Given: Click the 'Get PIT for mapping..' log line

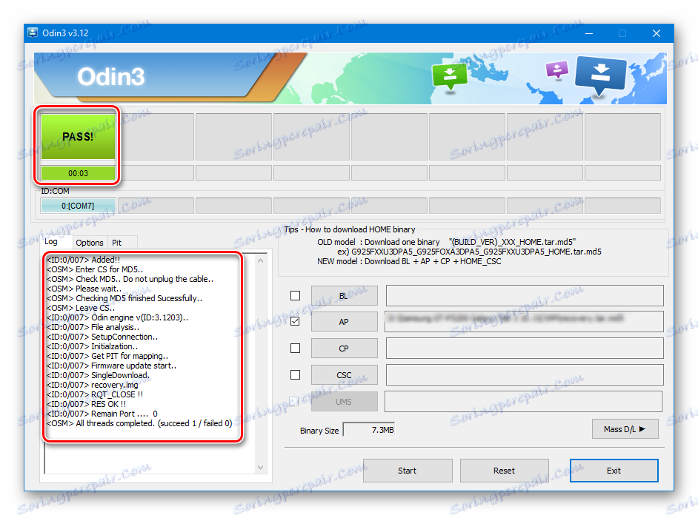Looking at the screenshot, I should [x=107, y=356].
